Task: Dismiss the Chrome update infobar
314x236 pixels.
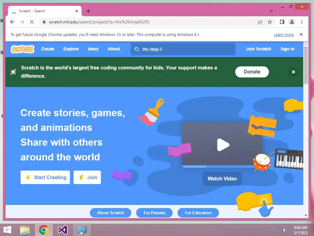Action: [x=301, y=34]
